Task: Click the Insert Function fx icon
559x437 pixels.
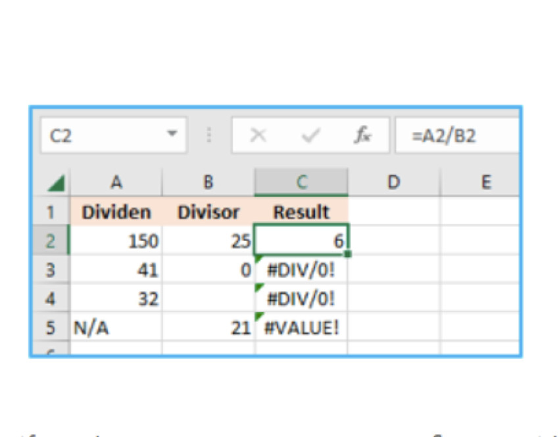Action: click(x=362, y=135)
